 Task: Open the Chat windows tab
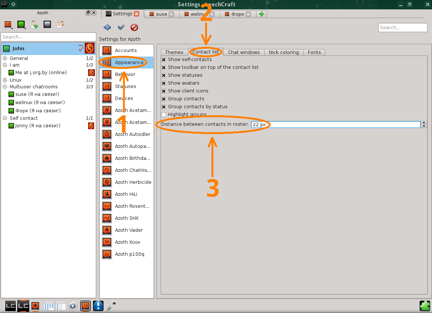pos(244,52)
